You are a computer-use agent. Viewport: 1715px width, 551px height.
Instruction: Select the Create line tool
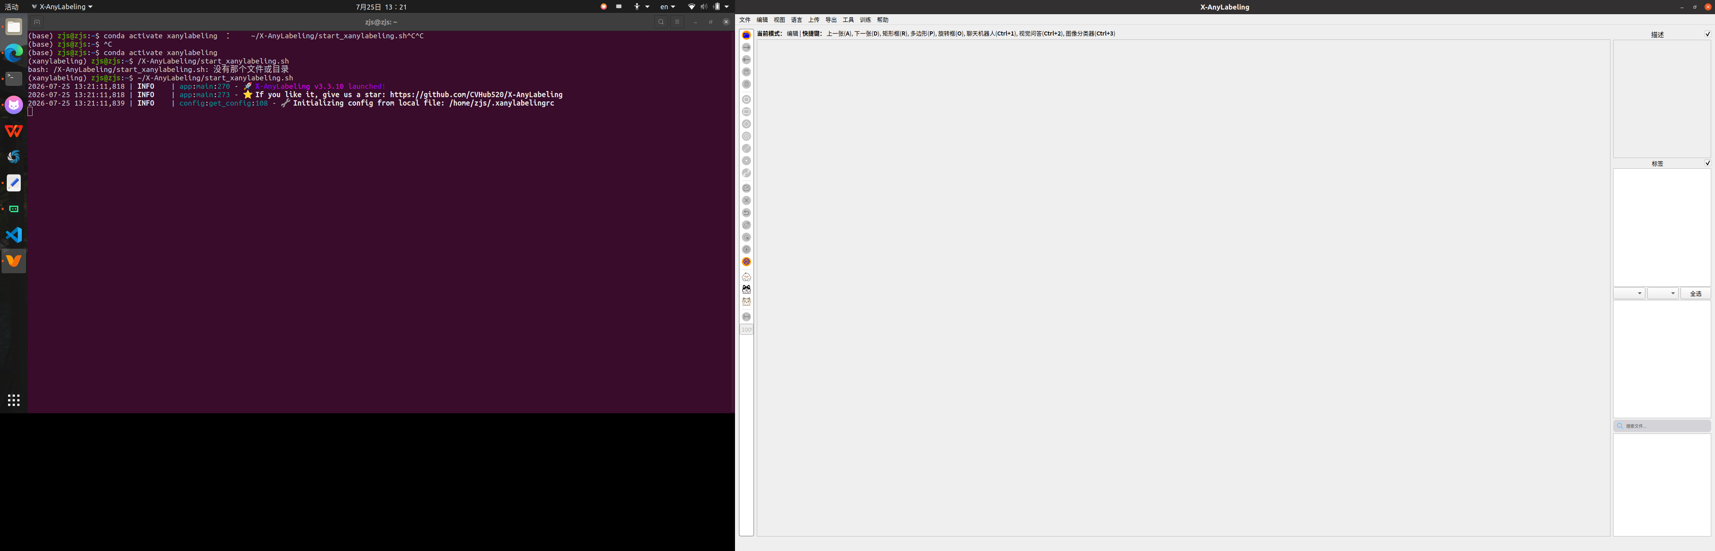pos(746,148)
